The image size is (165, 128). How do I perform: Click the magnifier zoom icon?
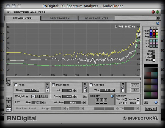9,84
